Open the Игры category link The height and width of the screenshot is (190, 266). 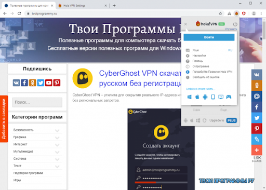[x=17, y=180]
